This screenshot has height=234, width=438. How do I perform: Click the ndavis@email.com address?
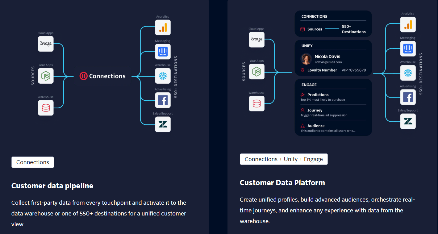(328, 62)
